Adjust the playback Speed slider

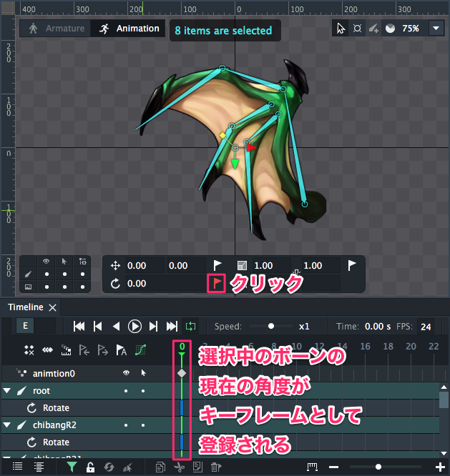pos(271,327)
